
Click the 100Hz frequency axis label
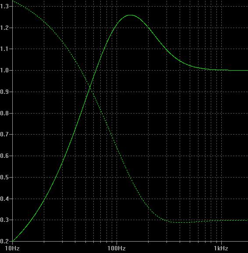coord(117,248)
